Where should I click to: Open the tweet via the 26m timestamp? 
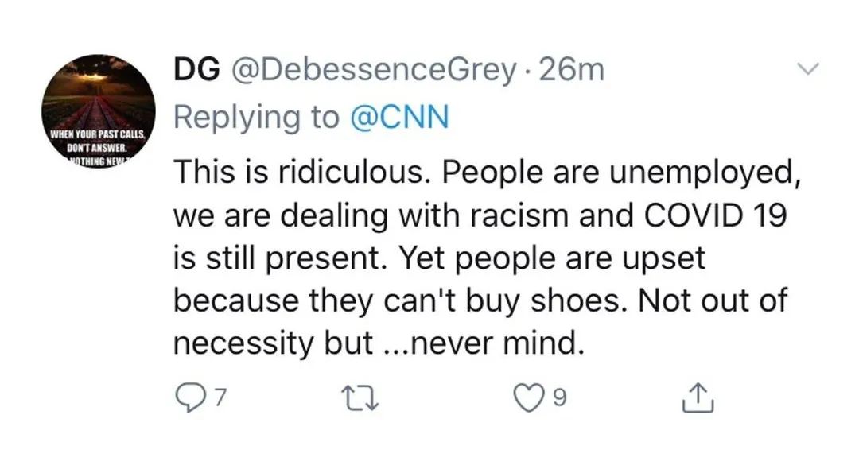(572, 71)
